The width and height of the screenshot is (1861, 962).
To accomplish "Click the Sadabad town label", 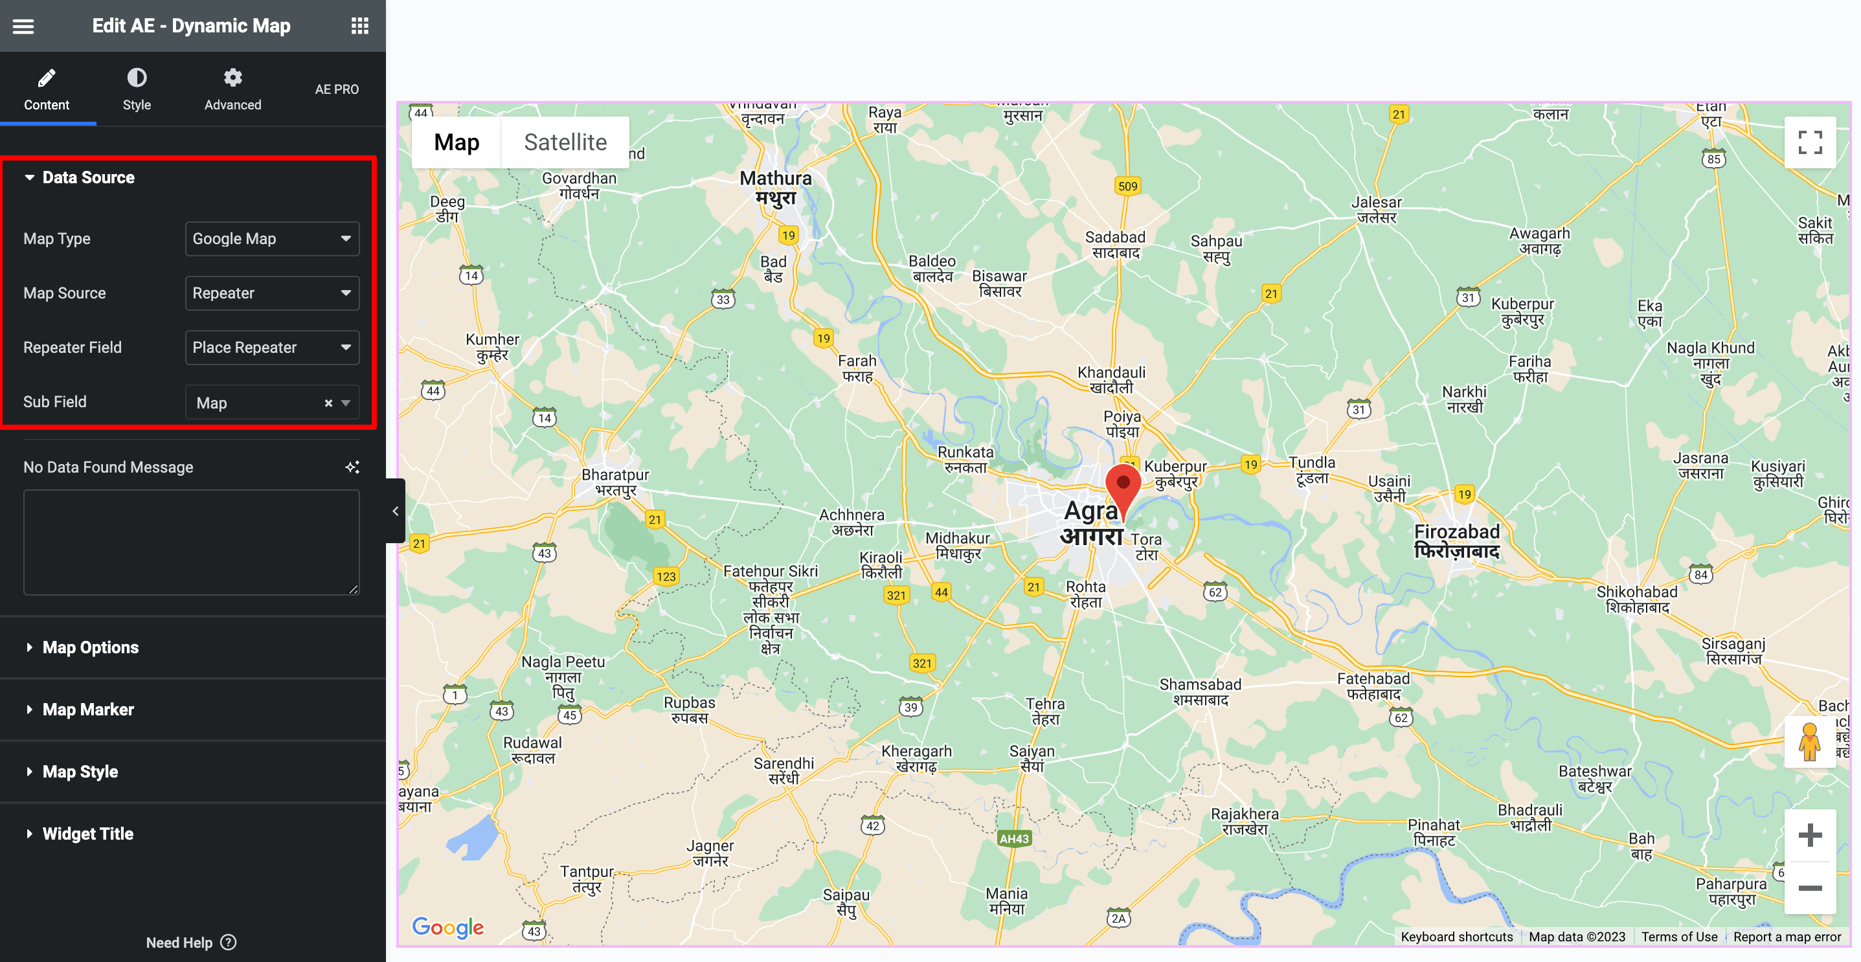I will (x=1116, y=245).
